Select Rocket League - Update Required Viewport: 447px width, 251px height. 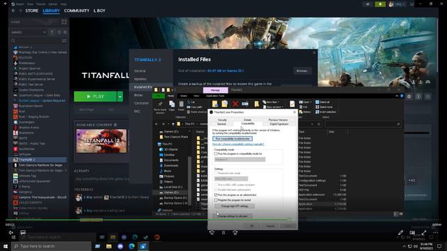[39, 100]
